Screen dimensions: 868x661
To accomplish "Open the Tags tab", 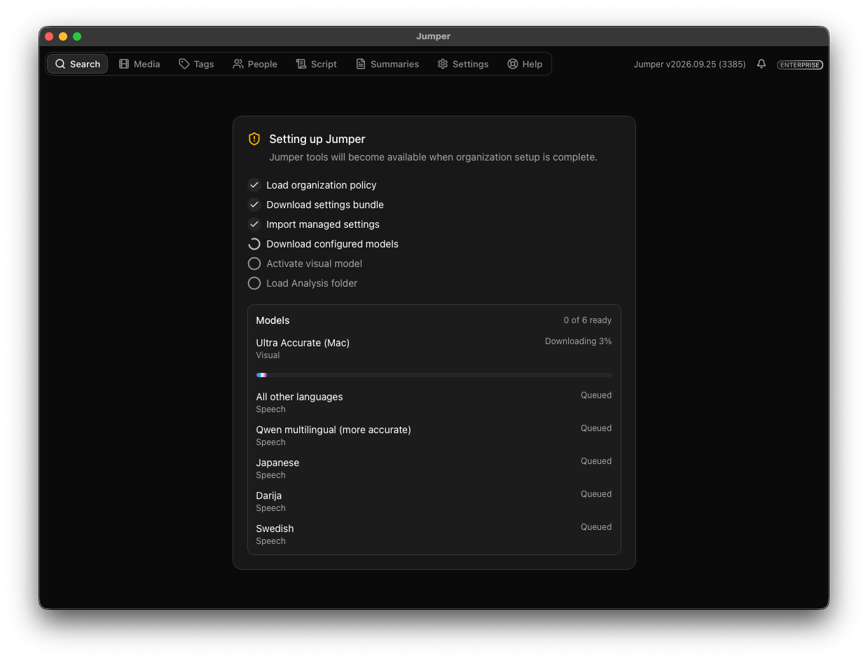I will click(x=196, y=64).
